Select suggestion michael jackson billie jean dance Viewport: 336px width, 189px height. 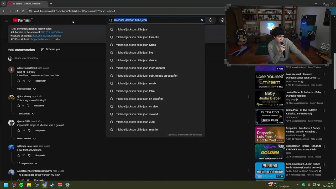(x=155, y=60)
